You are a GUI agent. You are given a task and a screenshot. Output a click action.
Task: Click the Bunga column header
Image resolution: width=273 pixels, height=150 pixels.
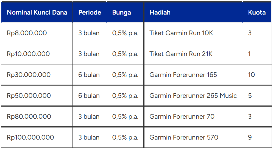point(125,12)
